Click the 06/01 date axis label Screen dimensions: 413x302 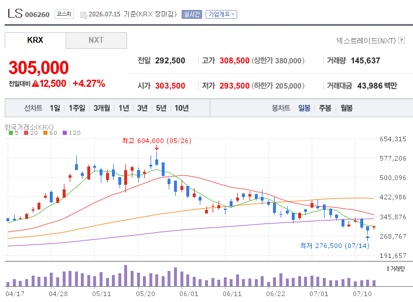click(189, 294)
